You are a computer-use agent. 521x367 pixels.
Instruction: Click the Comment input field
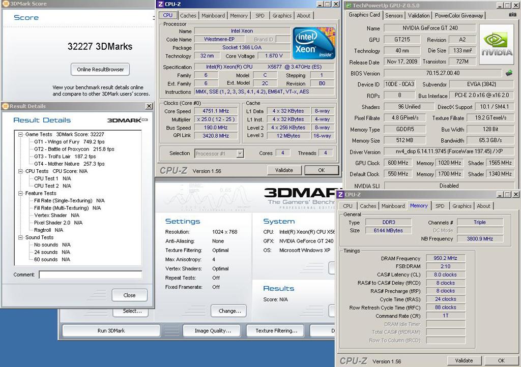pos(91,274)
